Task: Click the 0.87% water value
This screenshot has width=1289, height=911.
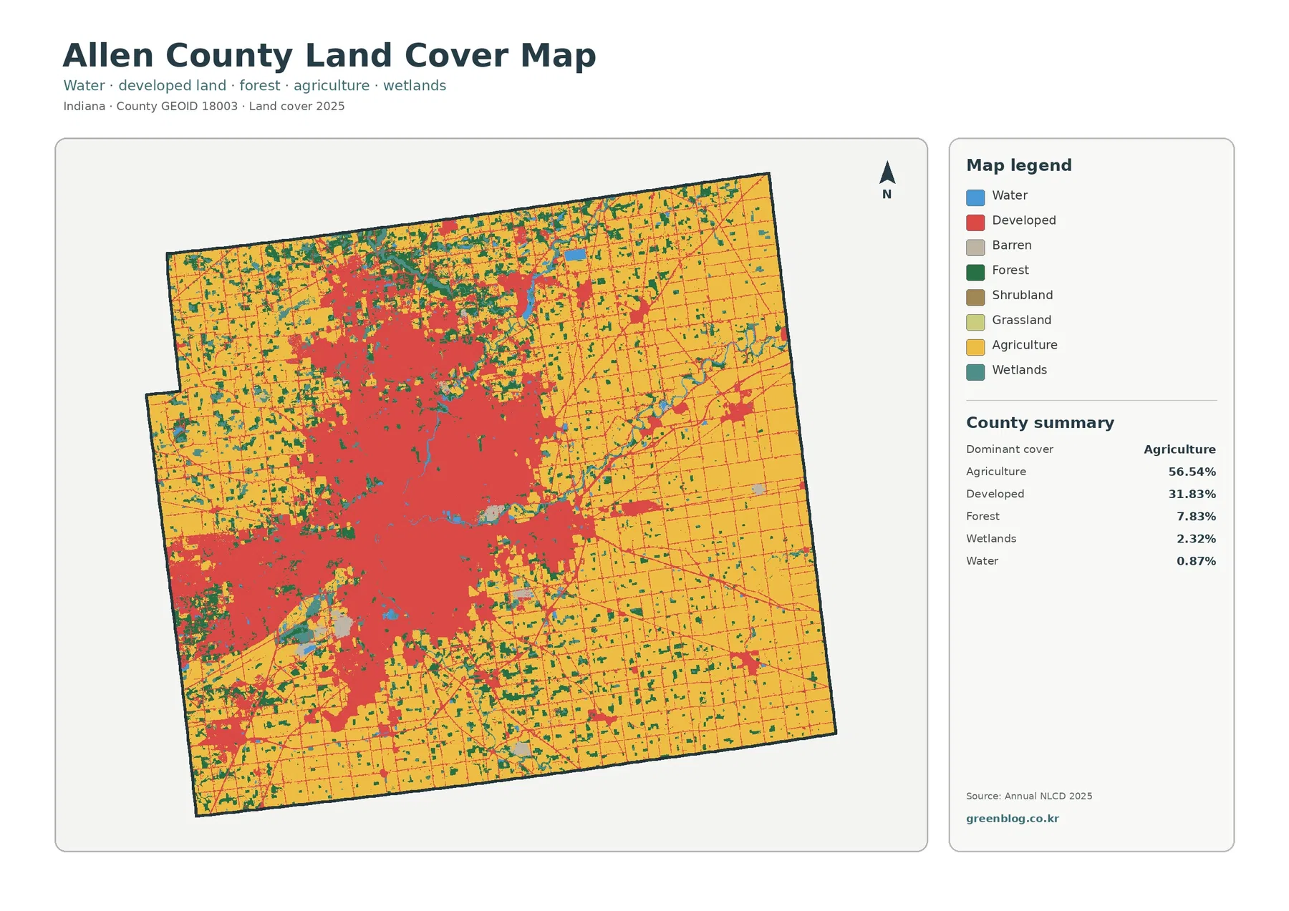Action: (x=1196, y=561)
